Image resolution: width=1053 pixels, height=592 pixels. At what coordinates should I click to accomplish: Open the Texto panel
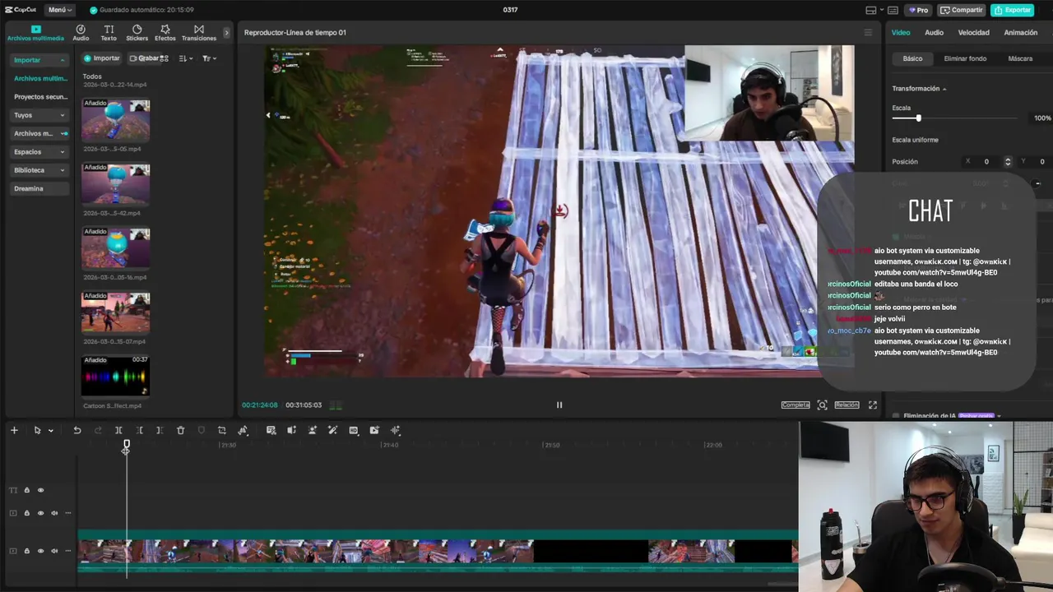tap(109, 33)
